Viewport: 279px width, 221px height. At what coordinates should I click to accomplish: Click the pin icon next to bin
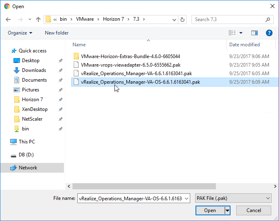tap(61, 129)
